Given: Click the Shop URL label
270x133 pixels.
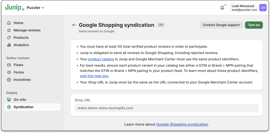Looking at the screenshot, I should [x=82, y=100].
